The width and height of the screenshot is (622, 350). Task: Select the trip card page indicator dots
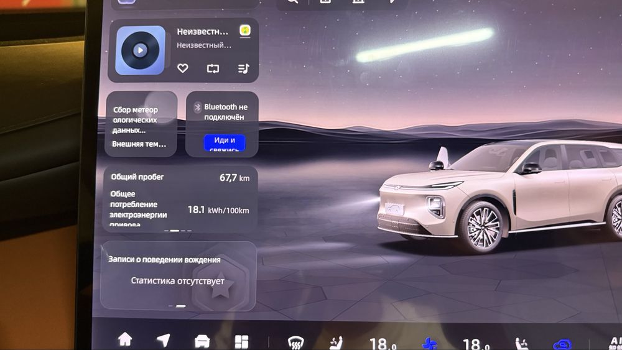(178, 230)
